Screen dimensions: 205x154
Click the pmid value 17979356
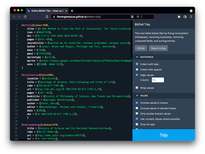pyautogui.click(x=44, y=54)
